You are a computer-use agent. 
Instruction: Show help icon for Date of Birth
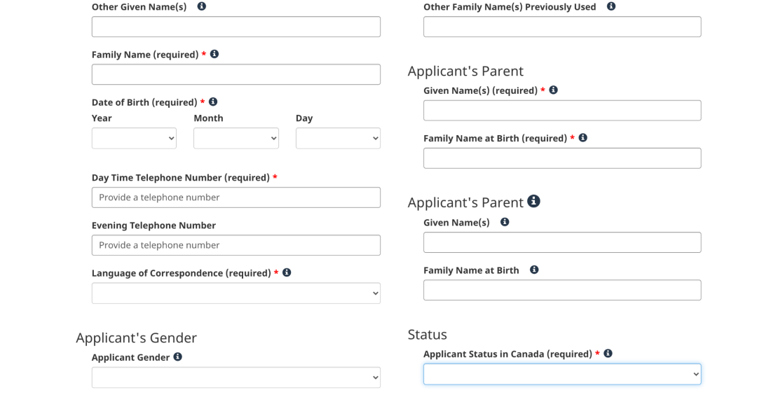pyautogui.click(x=213, y=102)
